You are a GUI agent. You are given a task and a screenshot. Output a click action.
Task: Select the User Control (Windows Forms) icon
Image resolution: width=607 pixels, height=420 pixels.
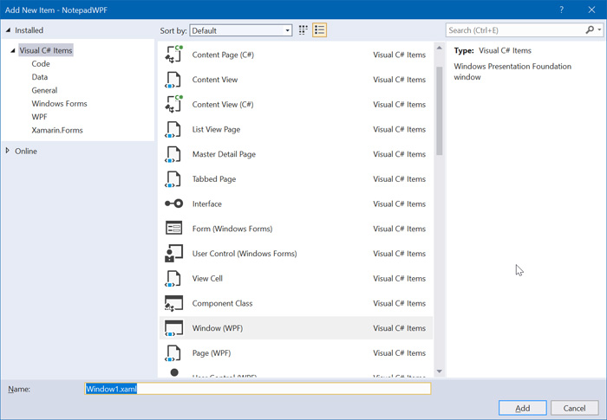(x=173, y=254)
